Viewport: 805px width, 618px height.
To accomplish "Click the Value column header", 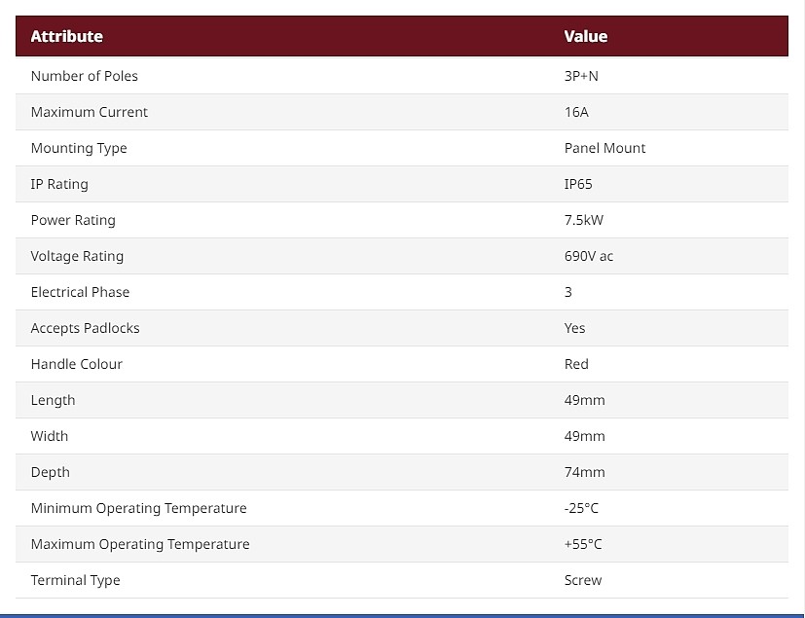I will pyautogui.click(x=586, y=36).
